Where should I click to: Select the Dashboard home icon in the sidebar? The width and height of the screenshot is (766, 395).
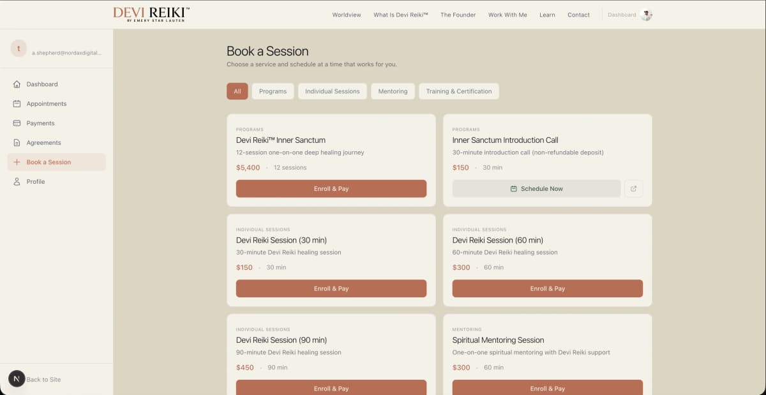coord(16,84)
